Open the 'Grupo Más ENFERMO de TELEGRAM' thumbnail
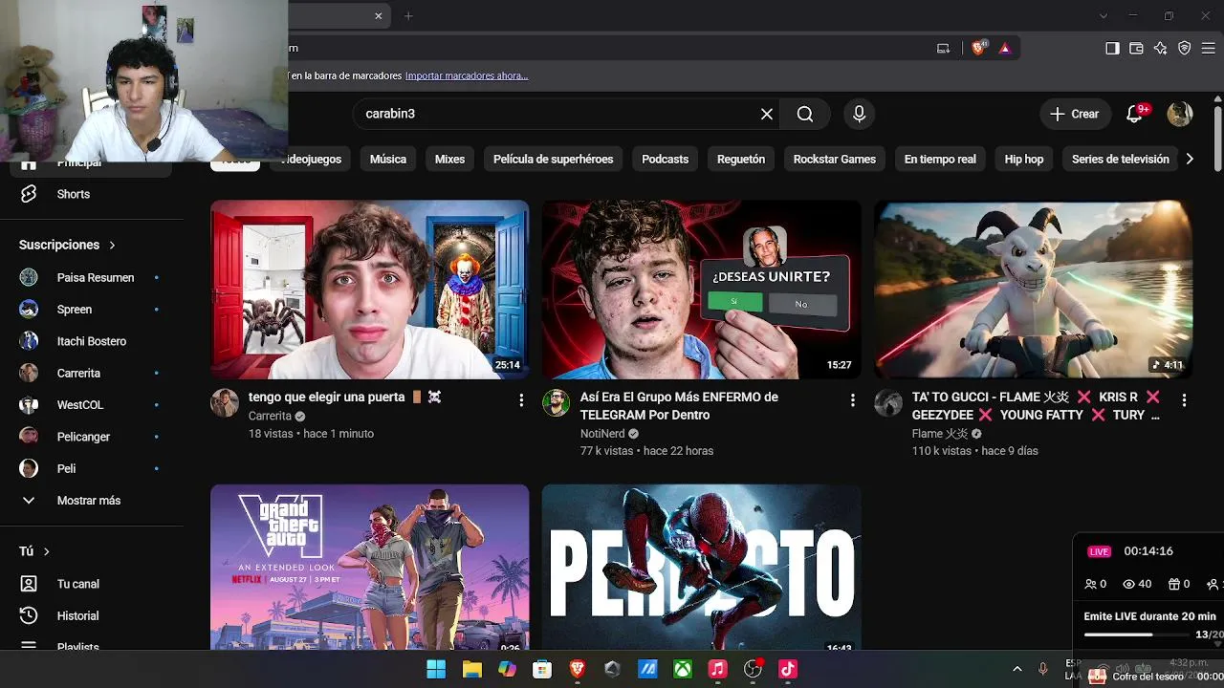The height and width of the screenshot is (688, 1224). (x=702, y=290)
